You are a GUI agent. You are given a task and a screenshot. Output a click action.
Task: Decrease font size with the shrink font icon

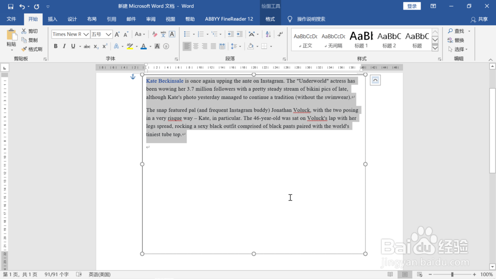pos(125,34)
